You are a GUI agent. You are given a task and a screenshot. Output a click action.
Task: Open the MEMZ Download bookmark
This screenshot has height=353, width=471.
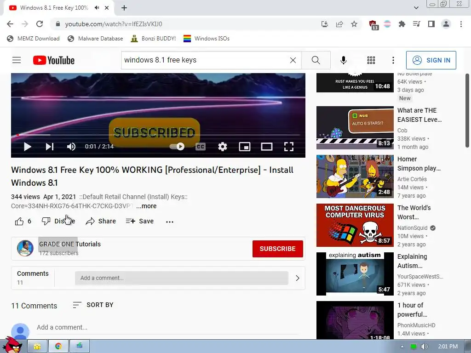33,39
